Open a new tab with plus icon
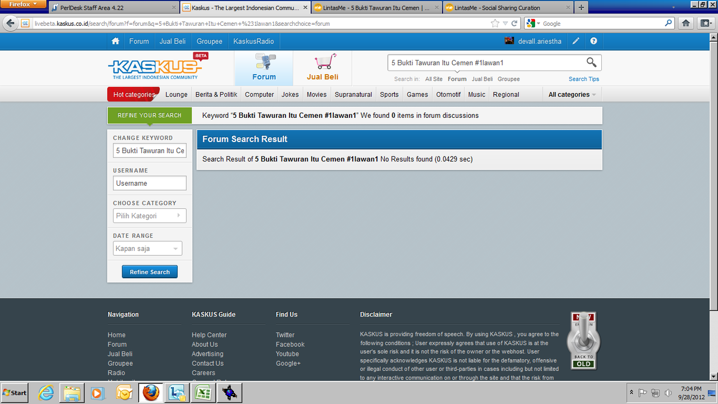This screenshot has height=404, width=718. (x=581, y=7)
